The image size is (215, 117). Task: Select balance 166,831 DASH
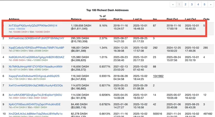coord(80,48)
